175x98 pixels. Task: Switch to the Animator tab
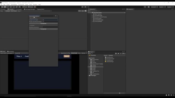click(19, 9)
